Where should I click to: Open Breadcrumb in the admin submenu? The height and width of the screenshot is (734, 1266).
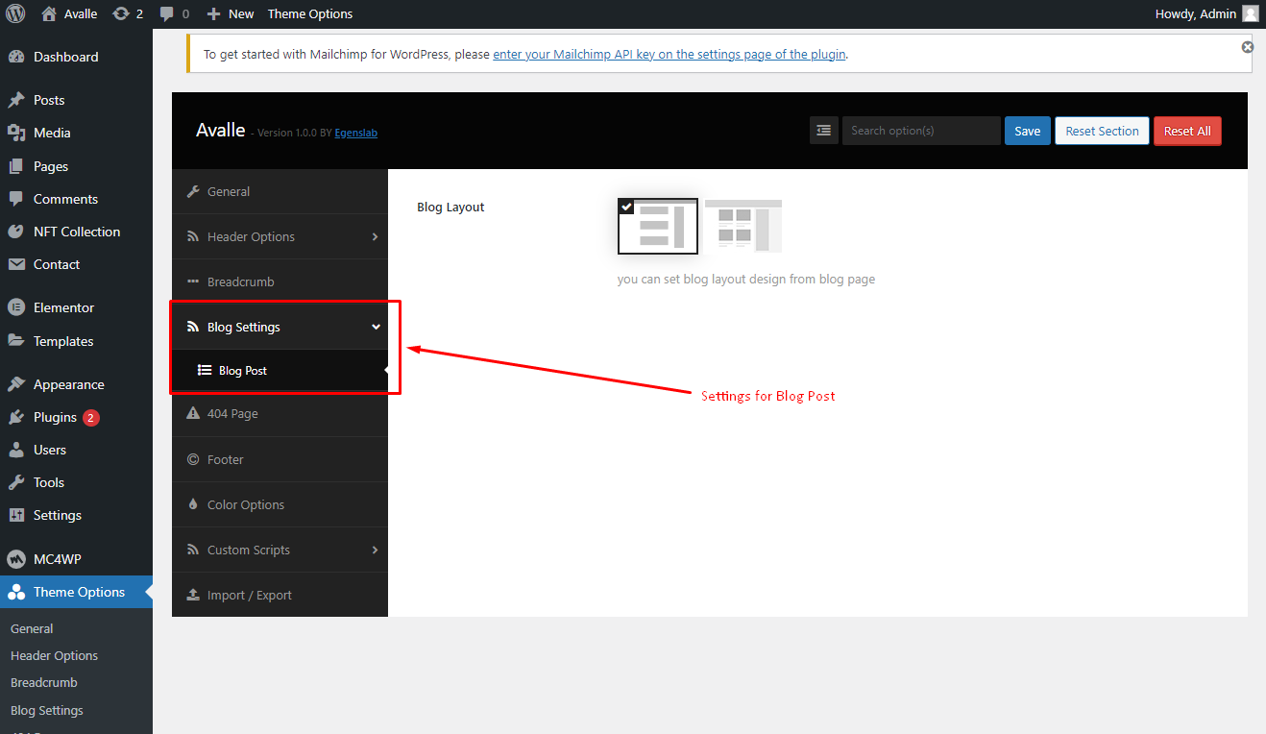[44, 682]
